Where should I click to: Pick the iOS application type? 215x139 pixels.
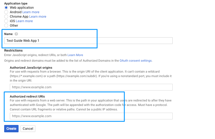pyautogui.click(x=6, y=21)
